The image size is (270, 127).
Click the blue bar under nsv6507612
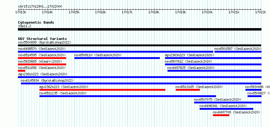[213, 64]
